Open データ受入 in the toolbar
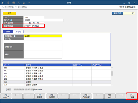This screenshot has width=138, height=103. click(x=21, y=7)
